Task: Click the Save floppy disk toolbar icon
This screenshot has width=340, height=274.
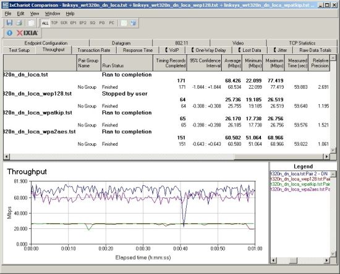Action: tap(9, 23)
